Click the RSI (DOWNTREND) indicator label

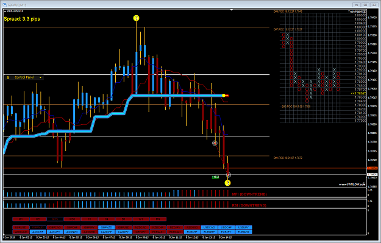coord(249,205)
